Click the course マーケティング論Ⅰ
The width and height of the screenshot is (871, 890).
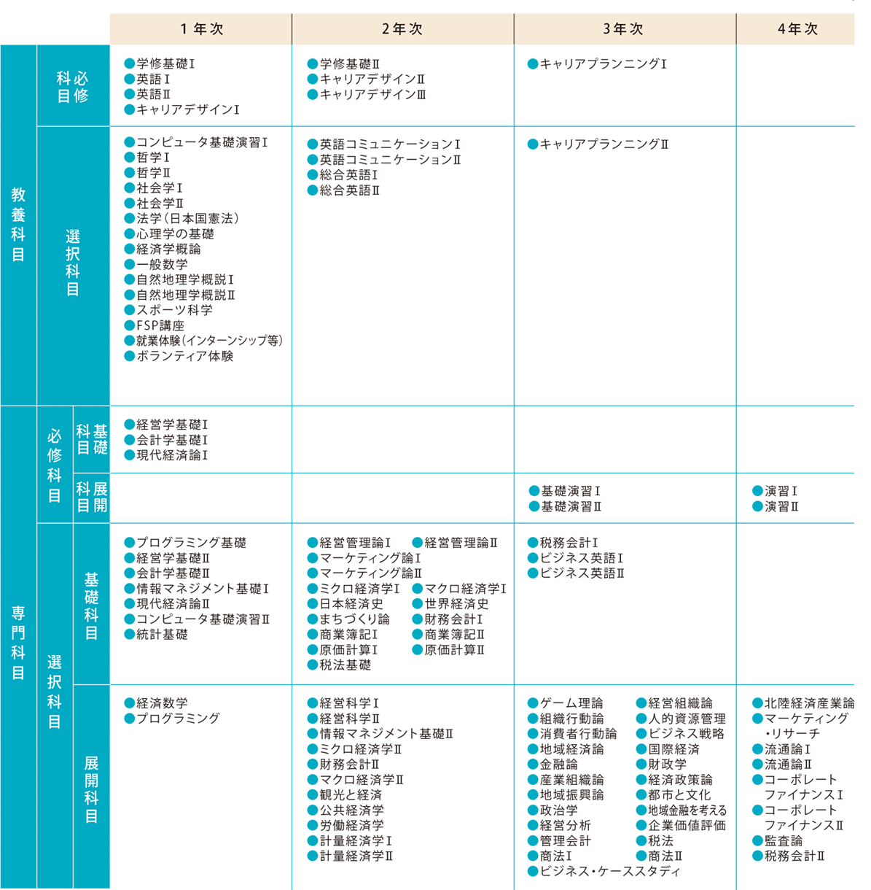[x=364, y=558]
